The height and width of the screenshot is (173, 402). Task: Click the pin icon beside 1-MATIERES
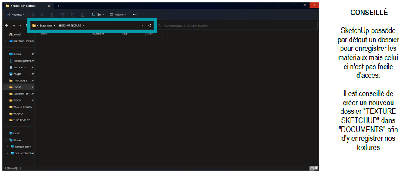33,80
